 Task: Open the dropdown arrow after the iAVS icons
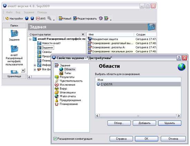click(54, 20)
